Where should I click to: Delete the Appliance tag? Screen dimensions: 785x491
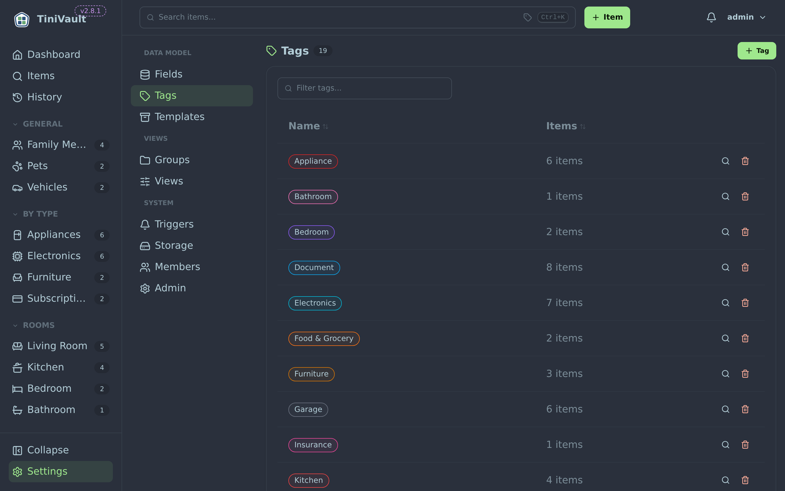click(x=745, y=161)
